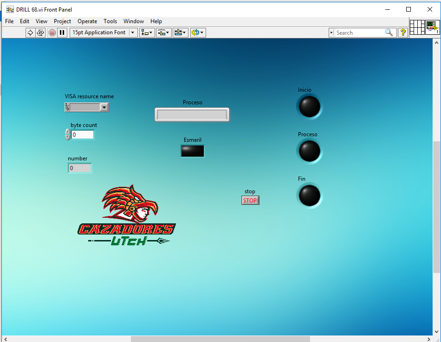Click the Run Continuously button
Viewport: 441px width, 342px height.
coord(40,32)
